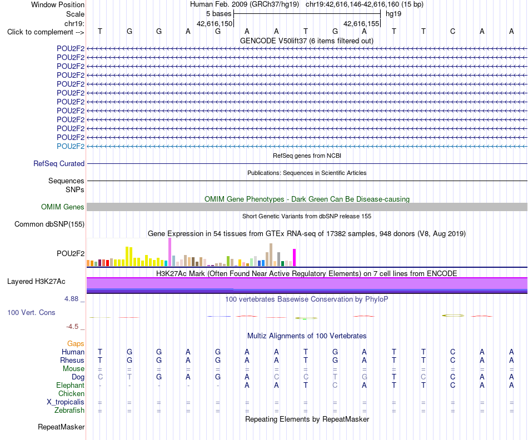Click the 'Elephant' species label
Viewport: 528px width, 440px height.
[70, 385]
